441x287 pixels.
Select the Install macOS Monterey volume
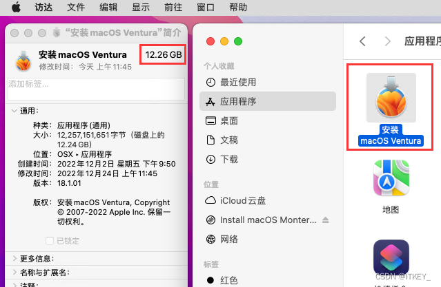(268, 220)
